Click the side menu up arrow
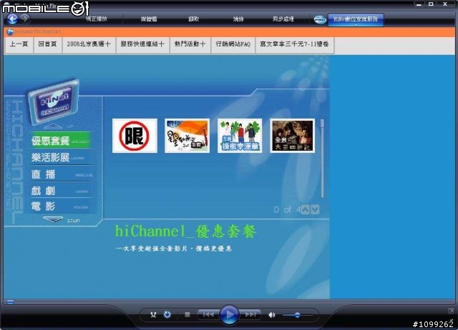458x330 pixels. (53, 126)
